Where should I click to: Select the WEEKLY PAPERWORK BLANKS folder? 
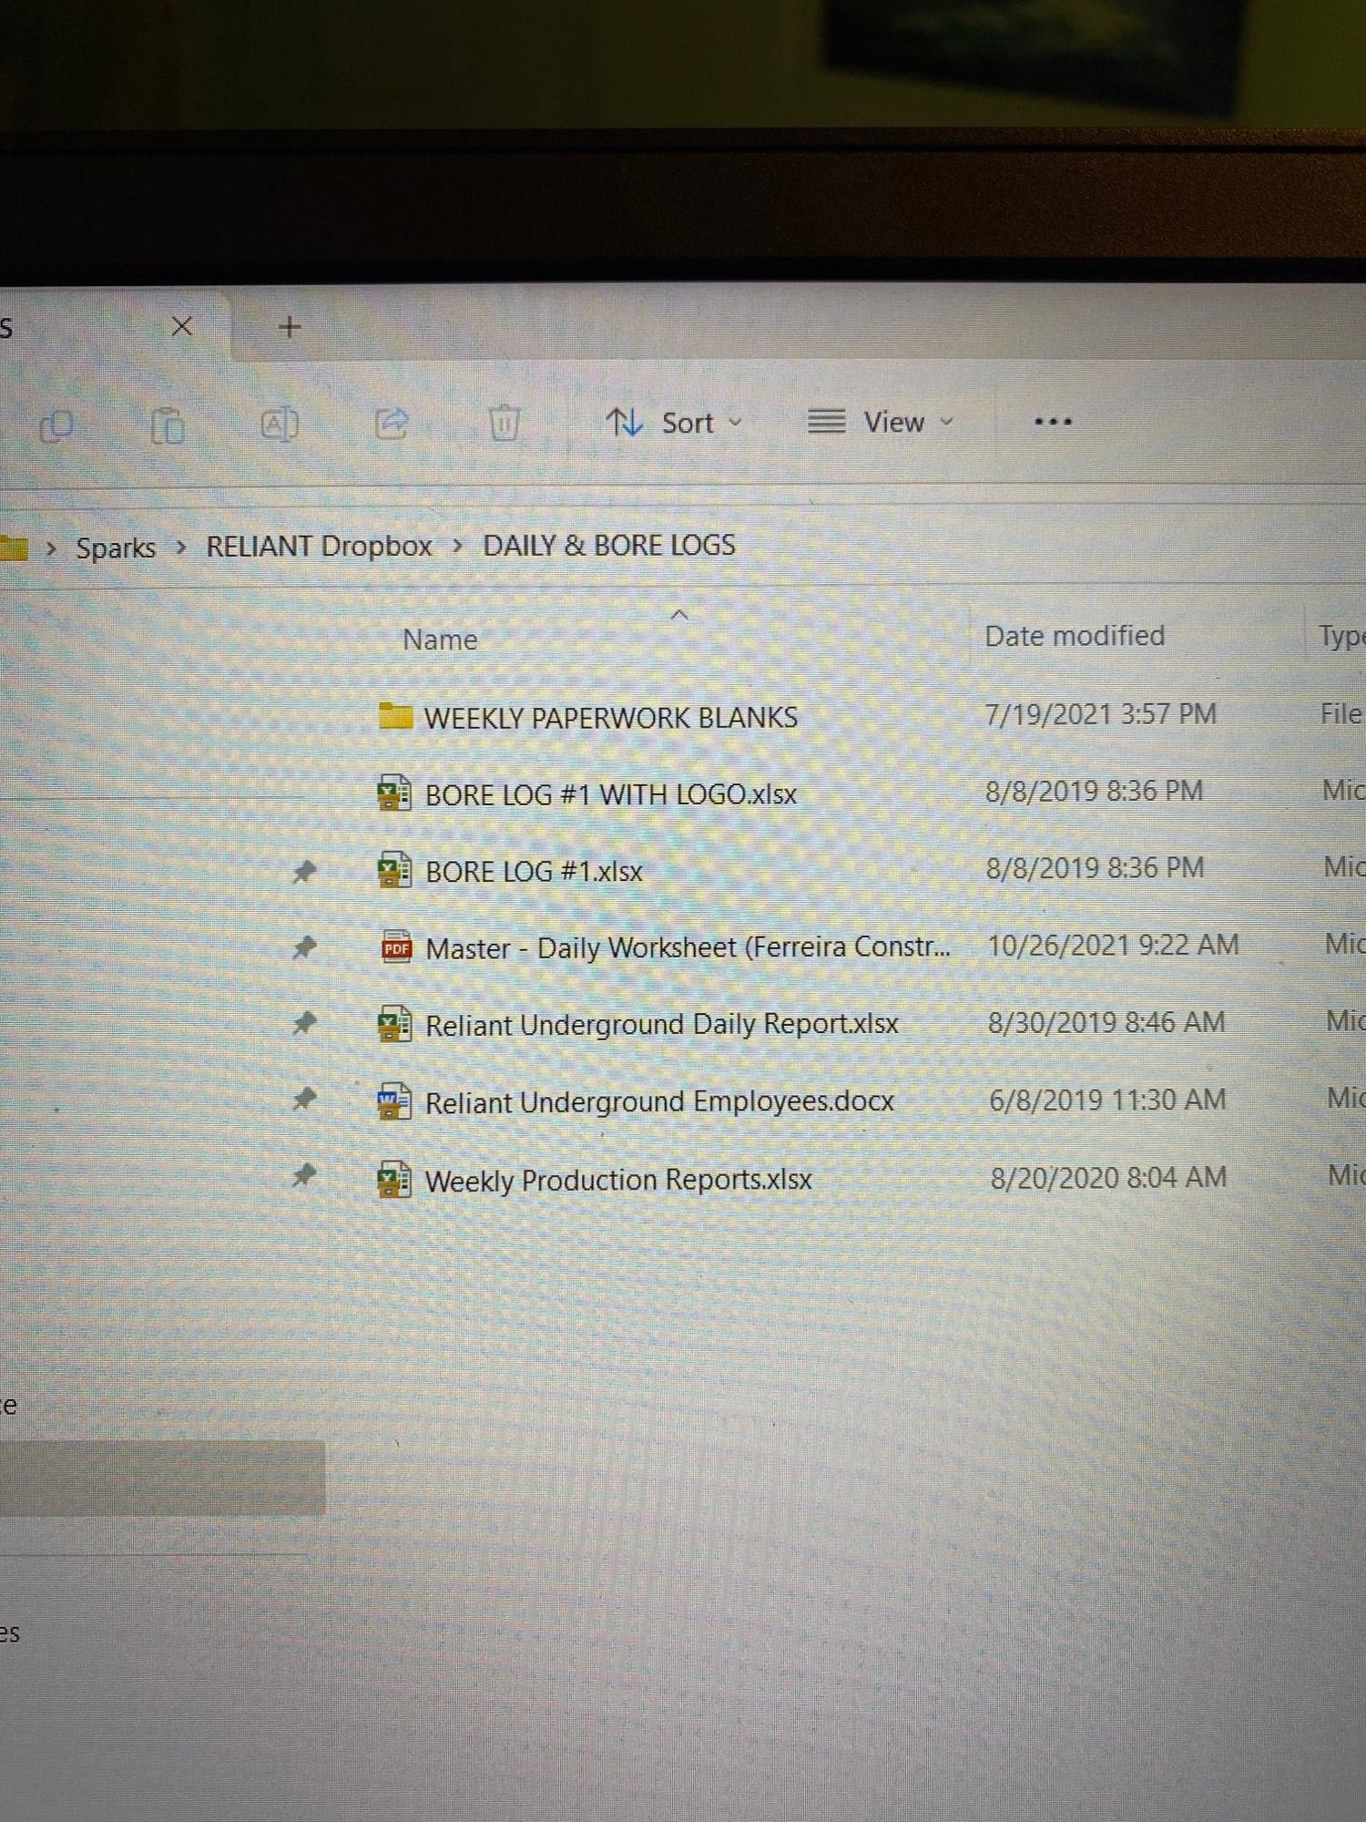point(610,718)
